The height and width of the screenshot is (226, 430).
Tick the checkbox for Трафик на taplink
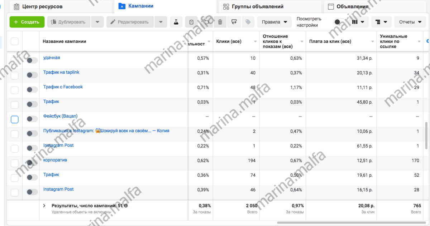click(15, 75)
